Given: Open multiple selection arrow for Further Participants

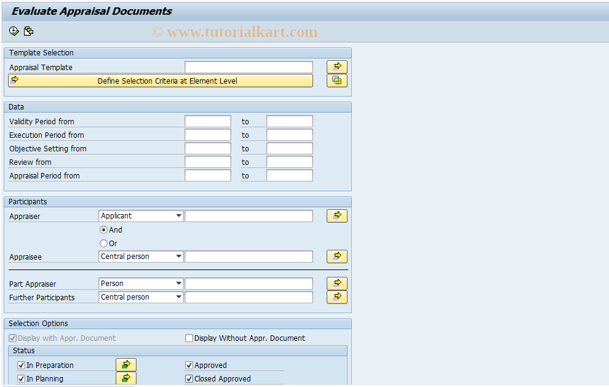Looking at the screenshot, I should tap(336, 297).
